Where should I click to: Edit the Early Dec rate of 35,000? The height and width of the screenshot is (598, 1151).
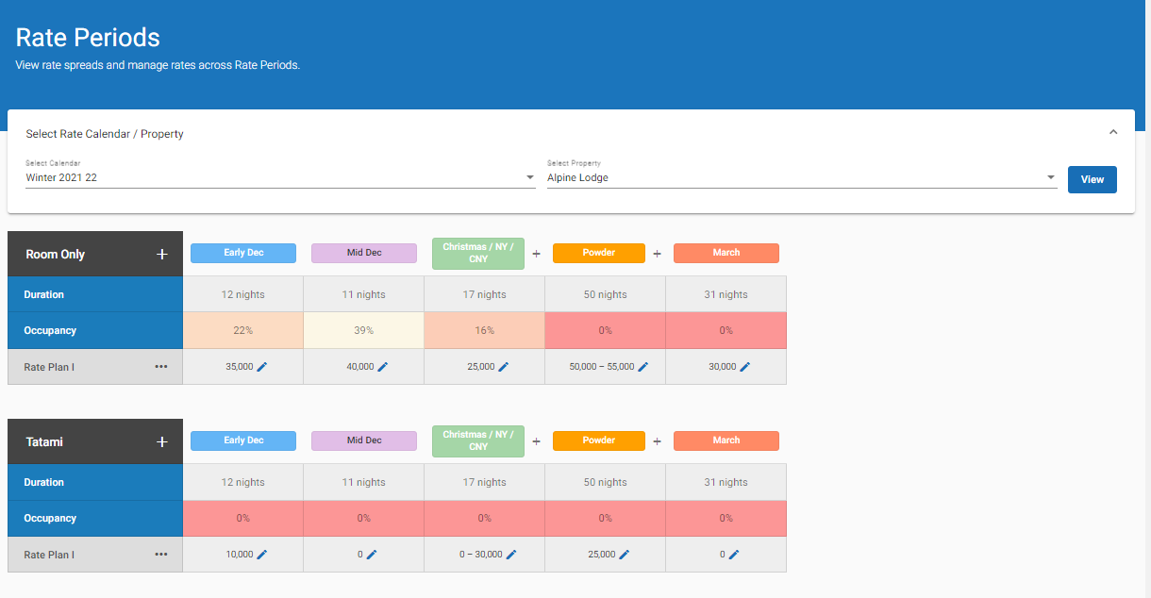point(262,367)
